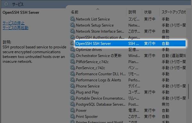Screen dimensions: 192x123
Task: Select the gear icon for Network List Service
Action: [73, 19]
